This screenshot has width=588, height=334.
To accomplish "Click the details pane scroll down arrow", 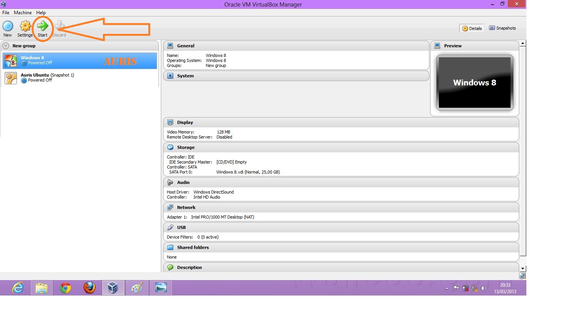I will coord(523,269).
